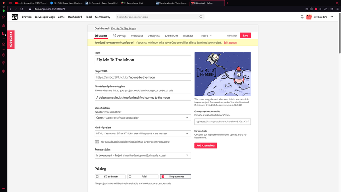
Task: Open Settings gear icon in sidebar
Action: point(3,71)
